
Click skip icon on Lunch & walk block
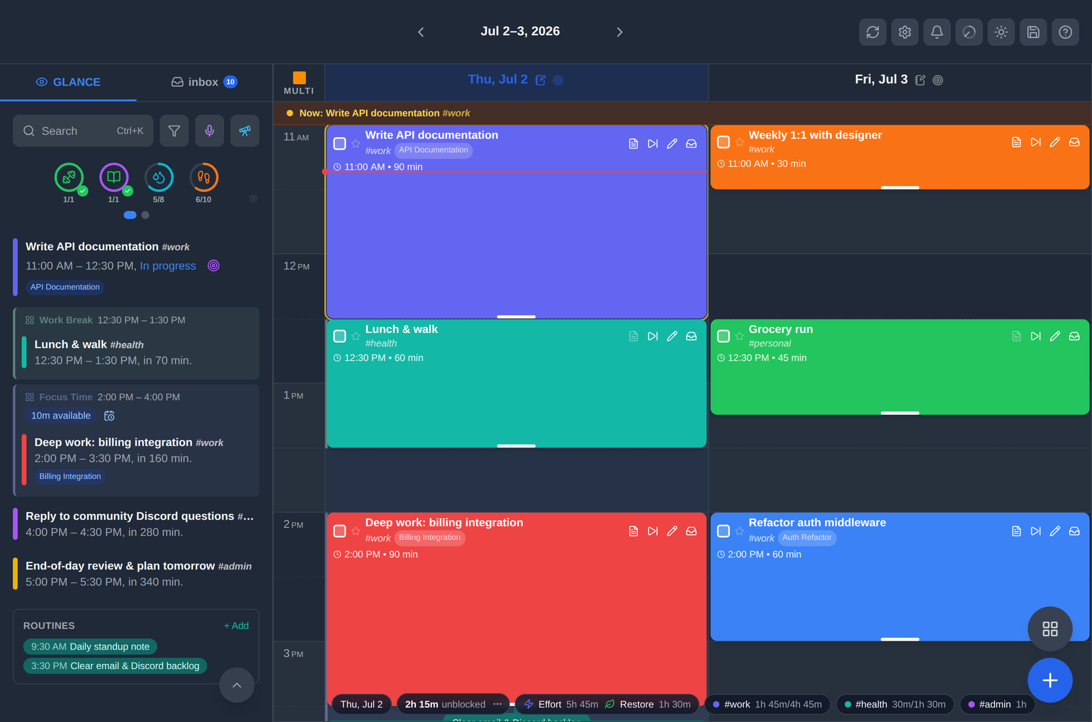(652, 336)
